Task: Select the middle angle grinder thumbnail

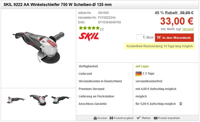Action: point(38,100)
